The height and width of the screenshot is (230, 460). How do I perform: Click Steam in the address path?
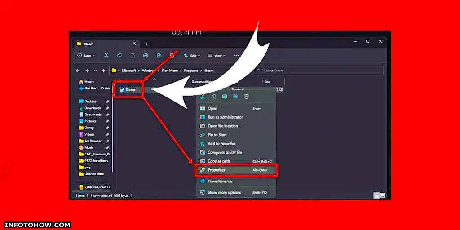tap(209, 71)
